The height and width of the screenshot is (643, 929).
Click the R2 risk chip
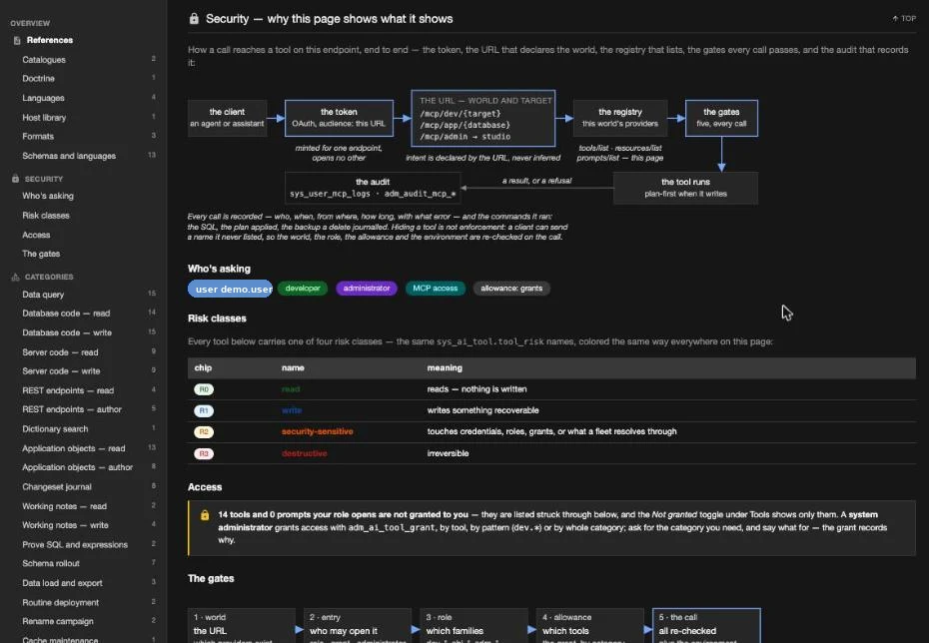[x=204, y=432]
